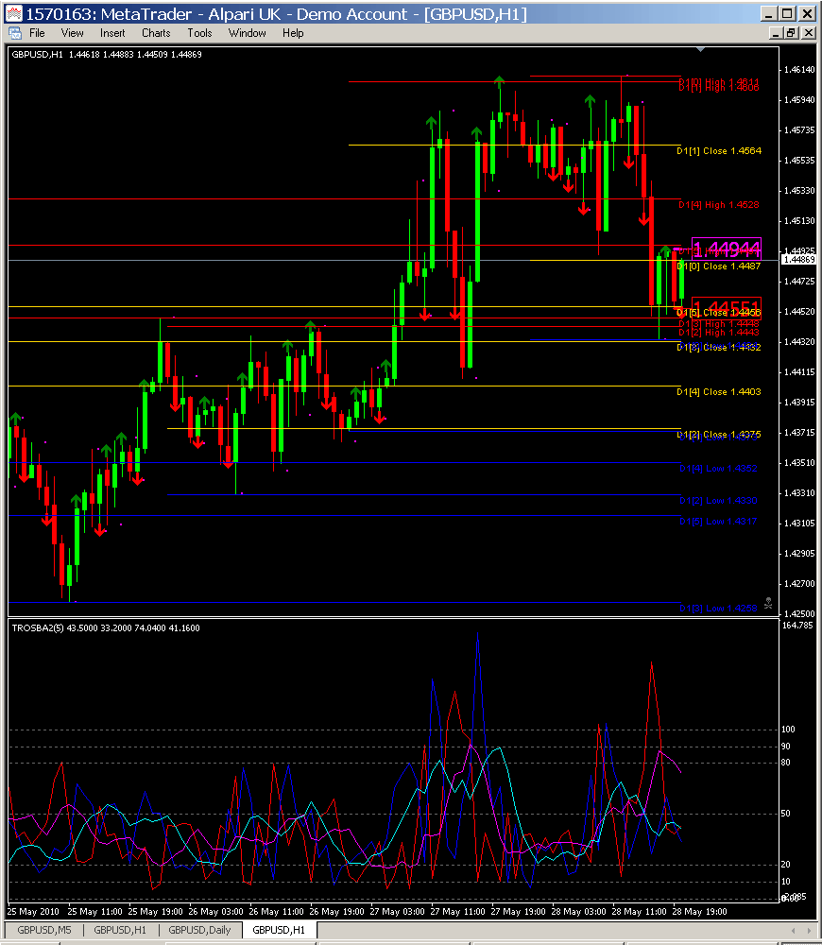Image resolution: width=822 pixels, height=945 pixels.
Task: Switch to the GBPUSD,Daily chart tab
Action: pyautogui.click(x=199, y=930)
